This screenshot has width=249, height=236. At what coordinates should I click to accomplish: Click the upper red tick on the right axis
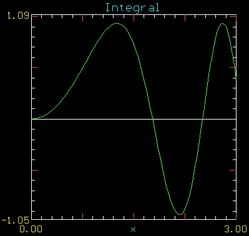click(x=233, y=68)
